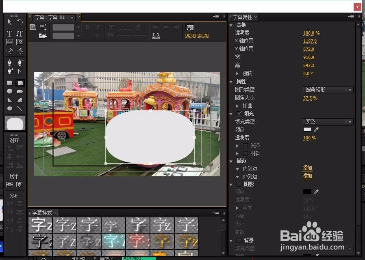365x260 pixels.
Task: Click the X 轴位置 value 1197.9
Action: [310, 41]
